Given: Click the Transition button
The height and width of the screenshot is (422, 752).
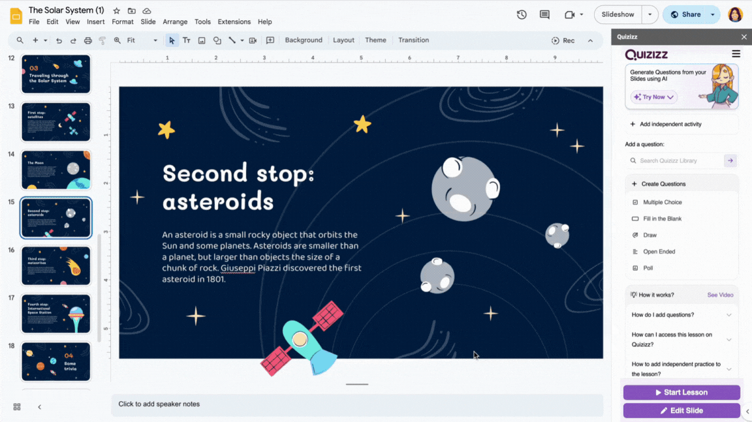Looking at the screenshot, I should tap(413, 40).
